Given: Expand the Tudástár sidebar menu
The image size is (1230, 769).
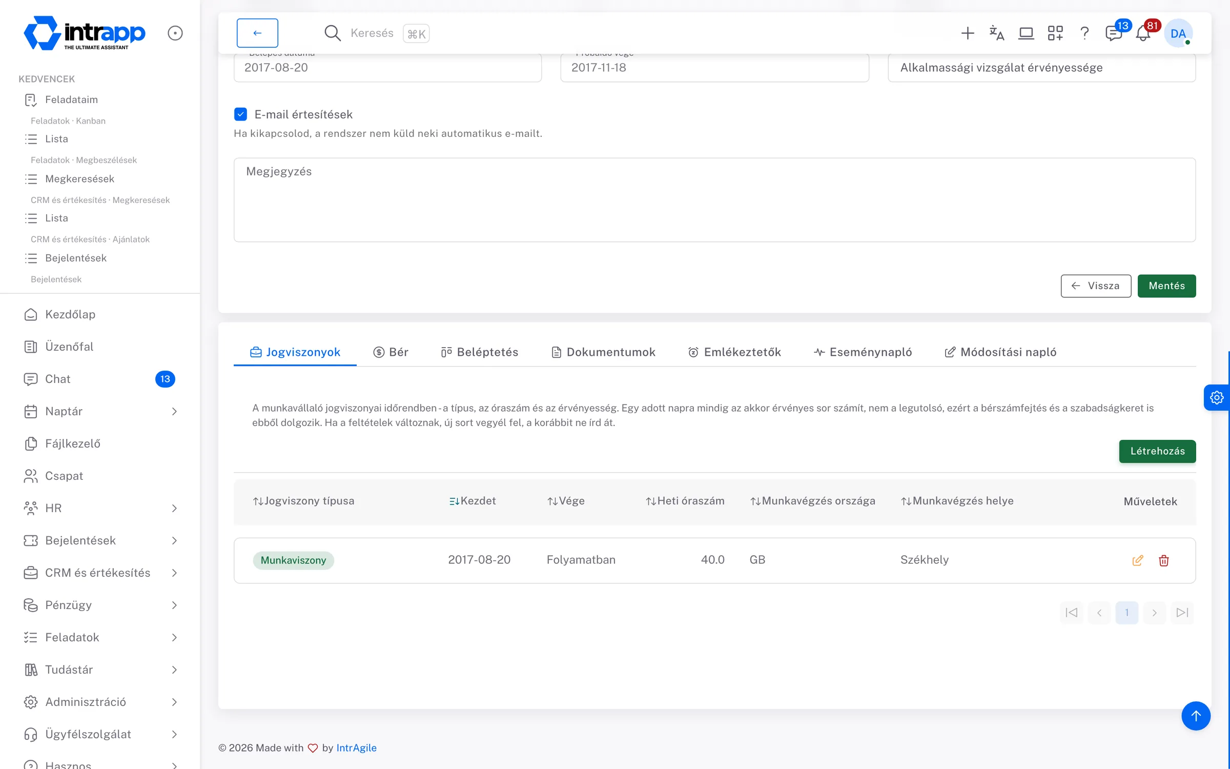Looking at the screenshot, I should [100, 670].
